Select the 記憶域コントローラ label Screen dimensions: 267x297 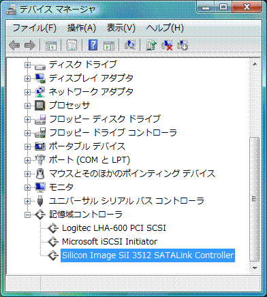coord(86,215)
